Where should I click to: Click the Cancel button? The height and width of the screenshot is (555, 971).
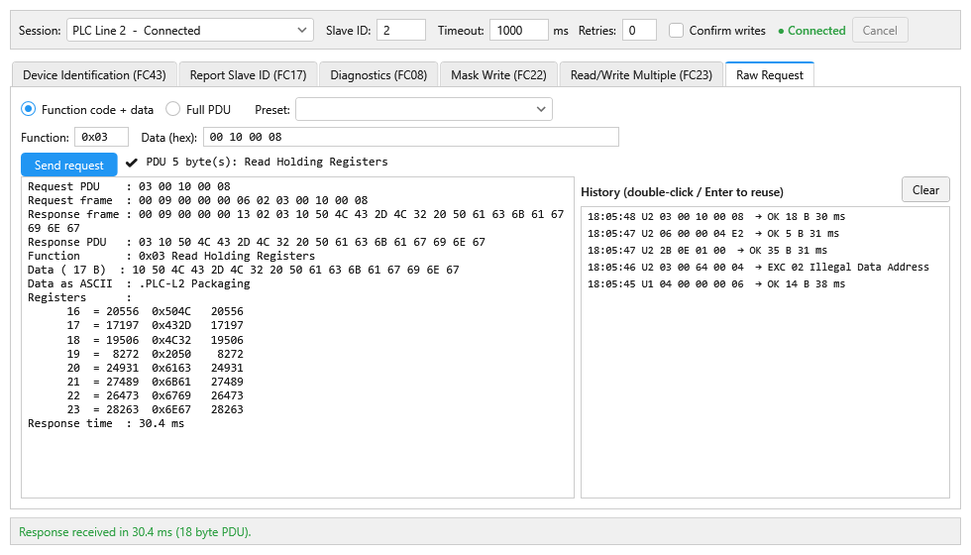tap(880, 31)
